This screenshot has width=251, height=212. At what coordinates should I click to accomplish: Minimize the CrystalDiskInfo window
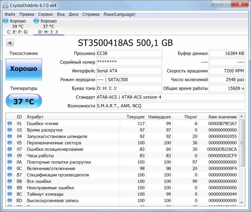tap(216, 4)
